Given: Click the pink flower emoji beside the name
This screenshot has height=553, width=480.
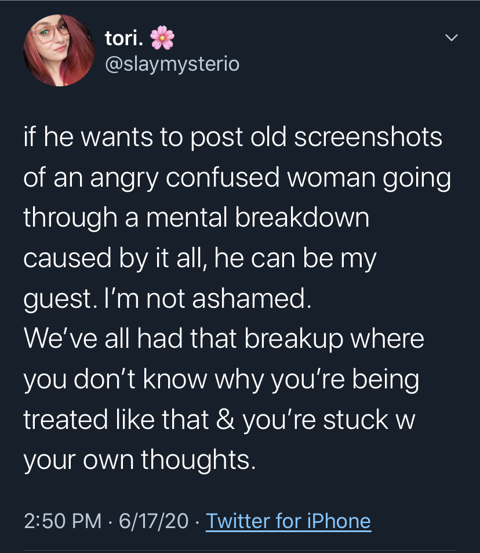Looking at the screenshot, I should (x=162, y=38).
